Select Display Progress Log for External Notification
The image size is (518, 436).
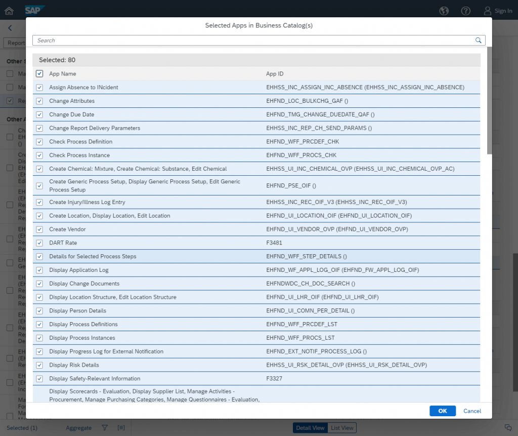(256, 351)
